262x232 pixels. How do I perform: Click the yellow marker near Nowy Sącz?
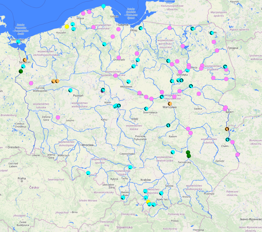148,201
